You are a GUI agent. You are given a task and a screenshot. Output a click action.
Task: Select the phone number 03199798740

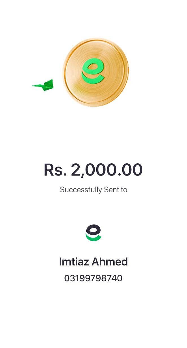point(93,278)
